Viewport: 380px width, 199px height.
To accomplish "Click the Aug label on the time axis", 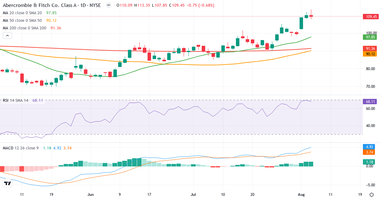I will (x=301, y=194).
